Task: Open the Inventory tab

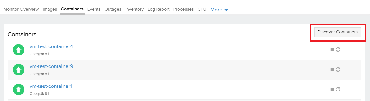Action: pyautogui.click(x=134, y=9)
